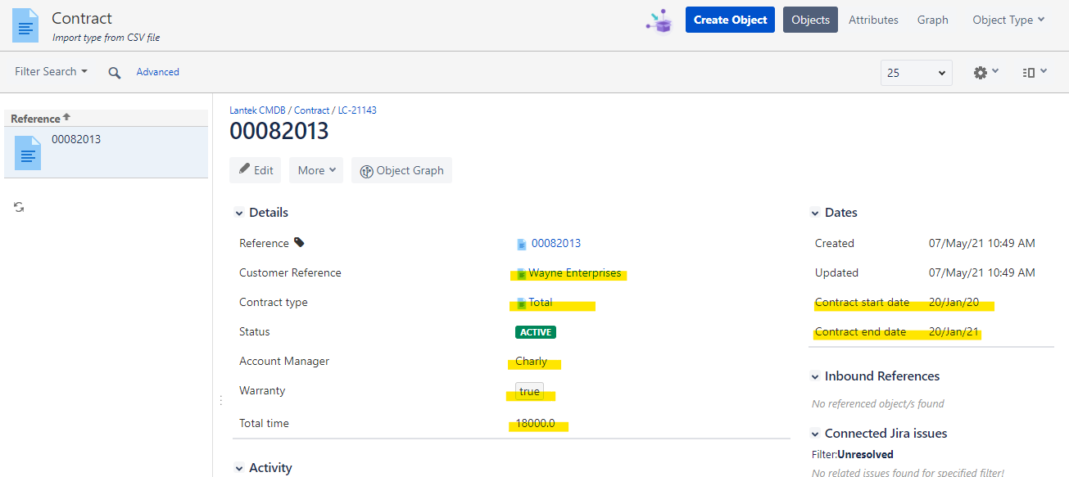Click the Contract start date value 20/Jan/20
This screenshot has height=477, width=1069.
pyautogui.click(x=953, y=302)
